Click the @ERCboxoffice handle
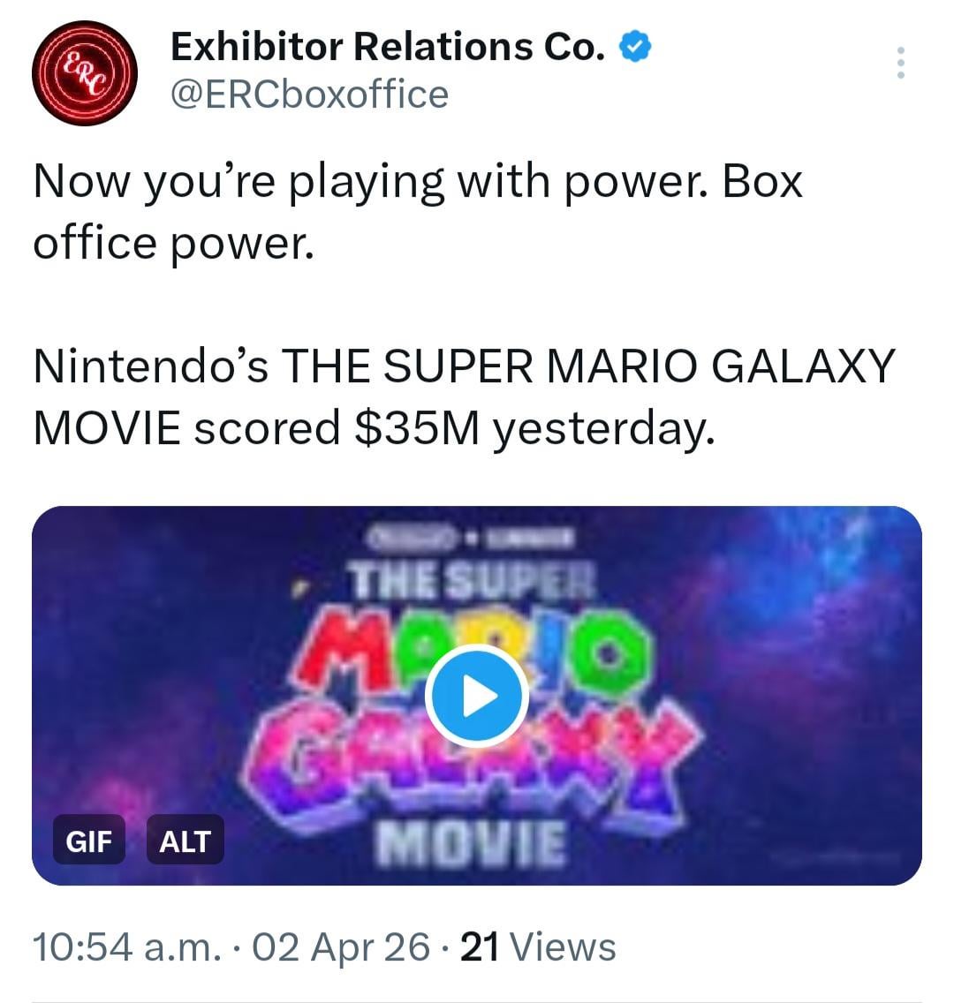Image resolution: width=954 pixels, height=1003 pixels. click(x=308, y=94)
